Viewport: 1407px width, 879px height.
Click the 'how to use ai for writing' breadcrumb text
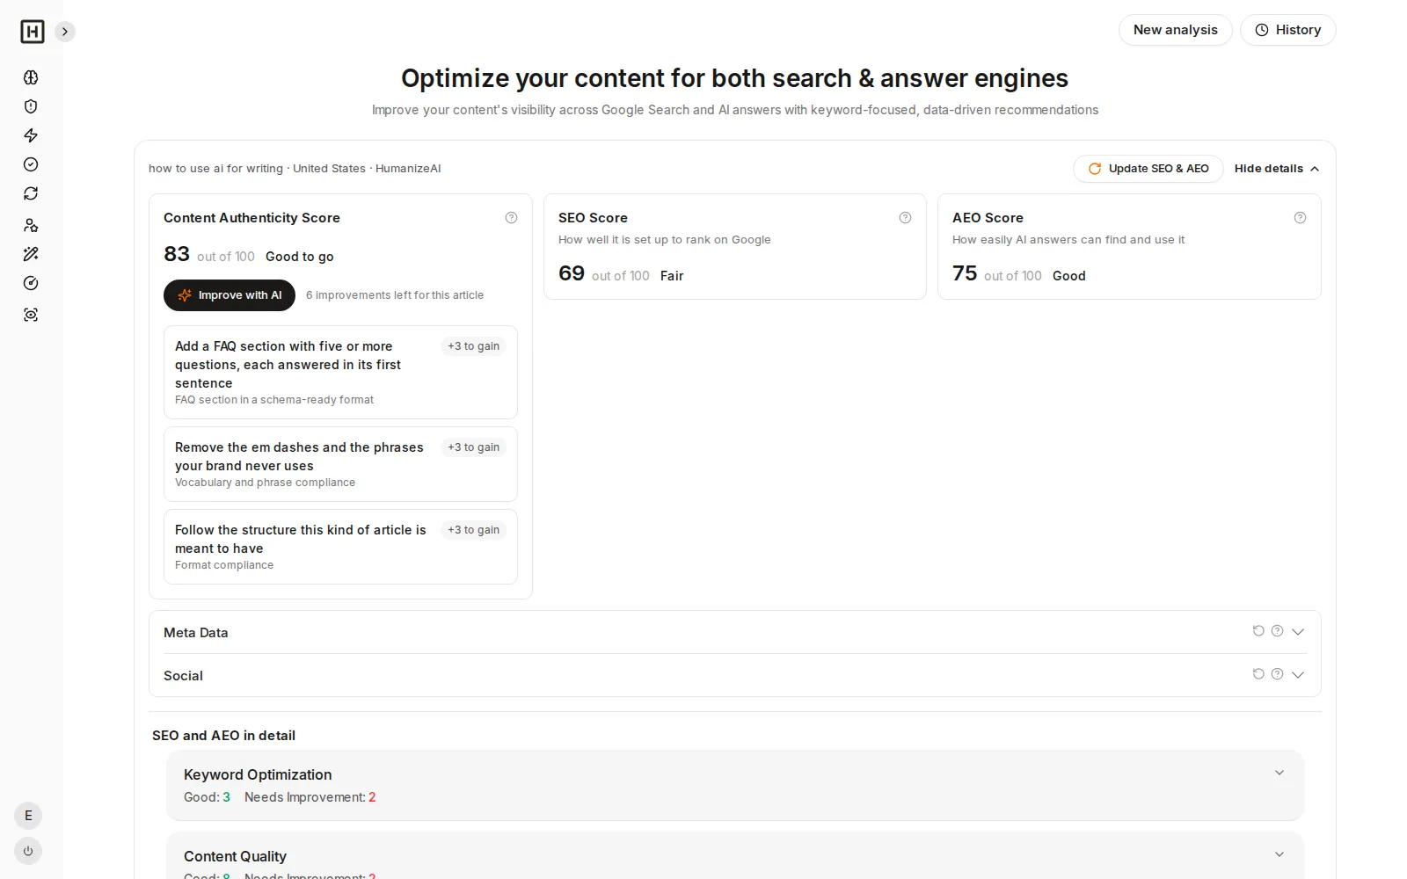click(x=215, y=169)
